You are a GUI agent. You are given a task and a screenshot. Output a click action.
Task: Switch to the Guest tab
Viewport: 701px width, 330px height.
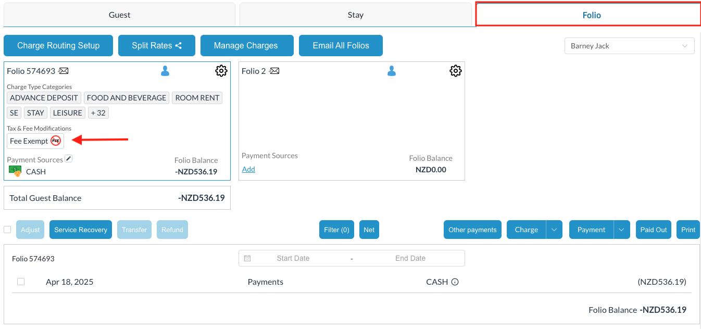pyautogui.click(x=119, y=15)
